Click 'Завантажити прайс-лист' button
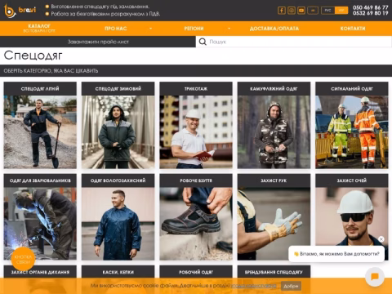Screen dimensions: 392x294 [98, 42]
